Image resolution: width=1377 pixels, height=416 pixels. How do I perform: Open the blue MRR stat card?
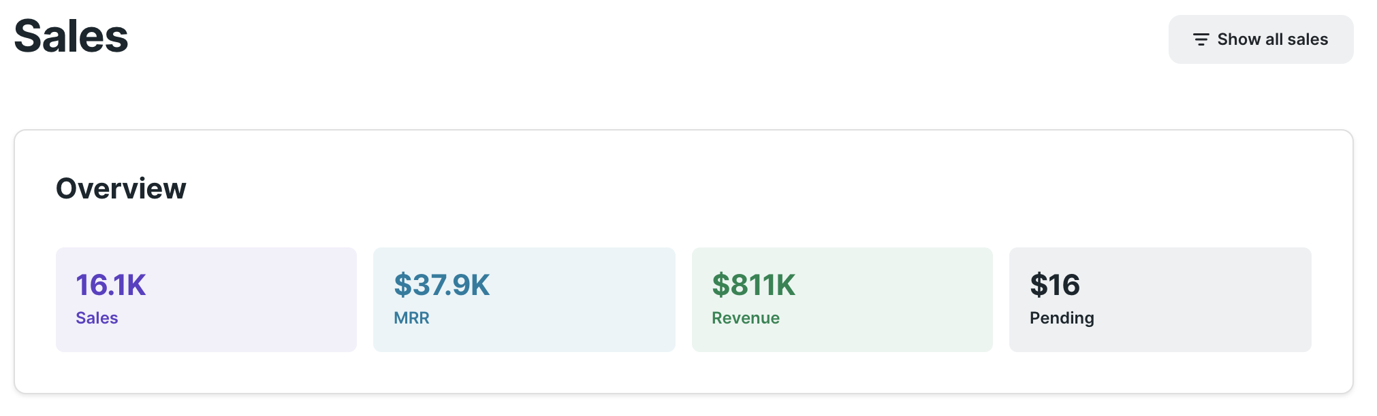(524, 300)
